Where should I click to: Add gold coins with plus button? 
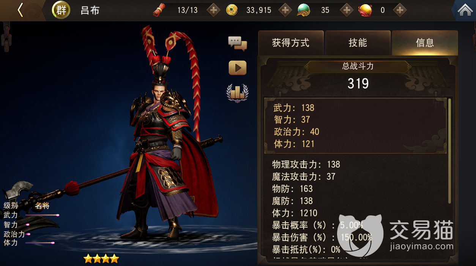285,10
